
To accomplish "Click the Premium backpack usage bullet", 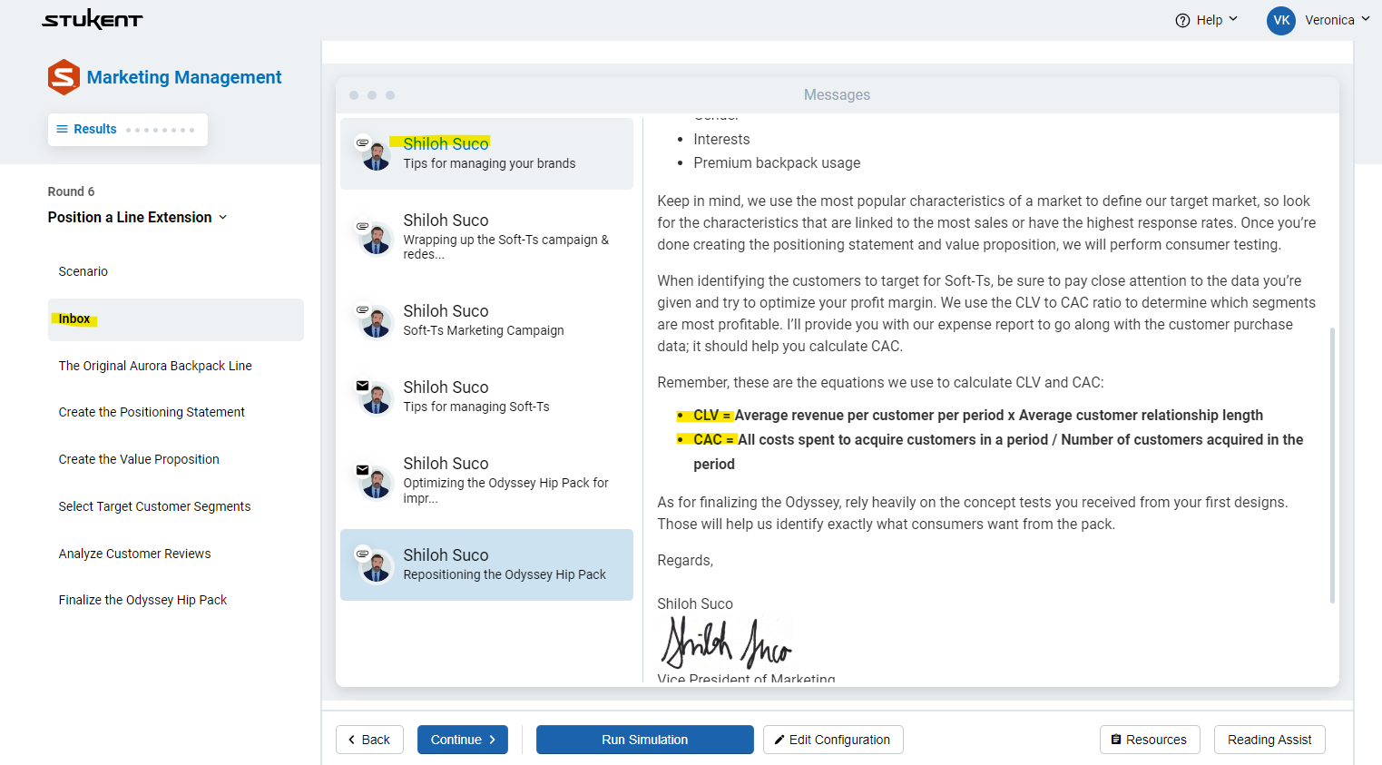I will (x=777, y=162).
